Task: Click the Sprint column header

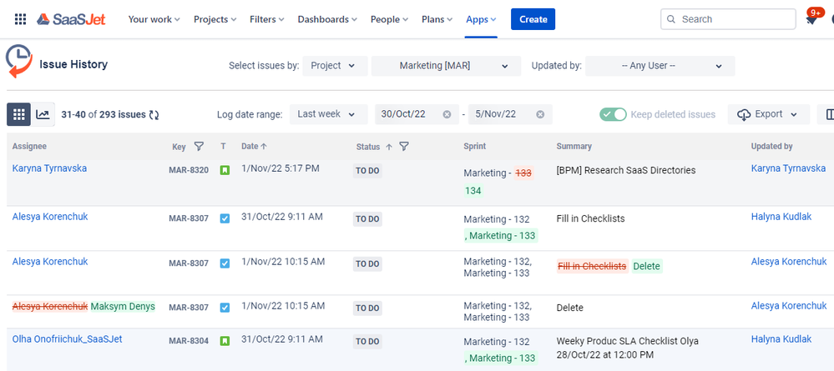Action: [x=474, y=146]
